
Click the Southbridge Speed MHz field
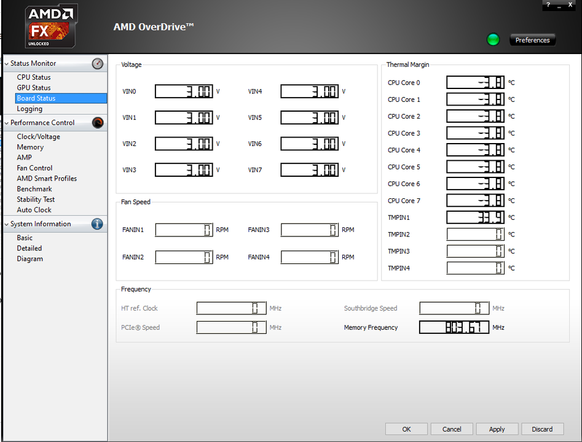(x=454, y=308)
